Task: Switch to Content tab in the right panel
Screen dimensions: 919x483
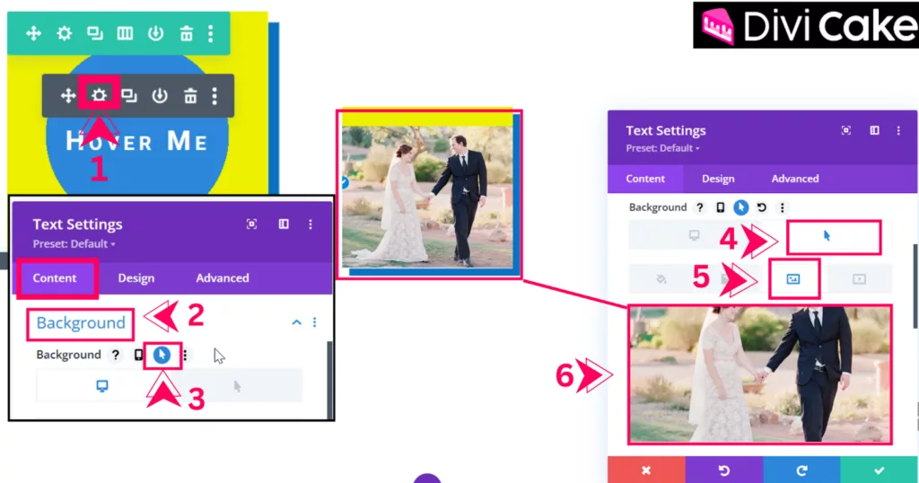Action: click(x=645, y=179)
